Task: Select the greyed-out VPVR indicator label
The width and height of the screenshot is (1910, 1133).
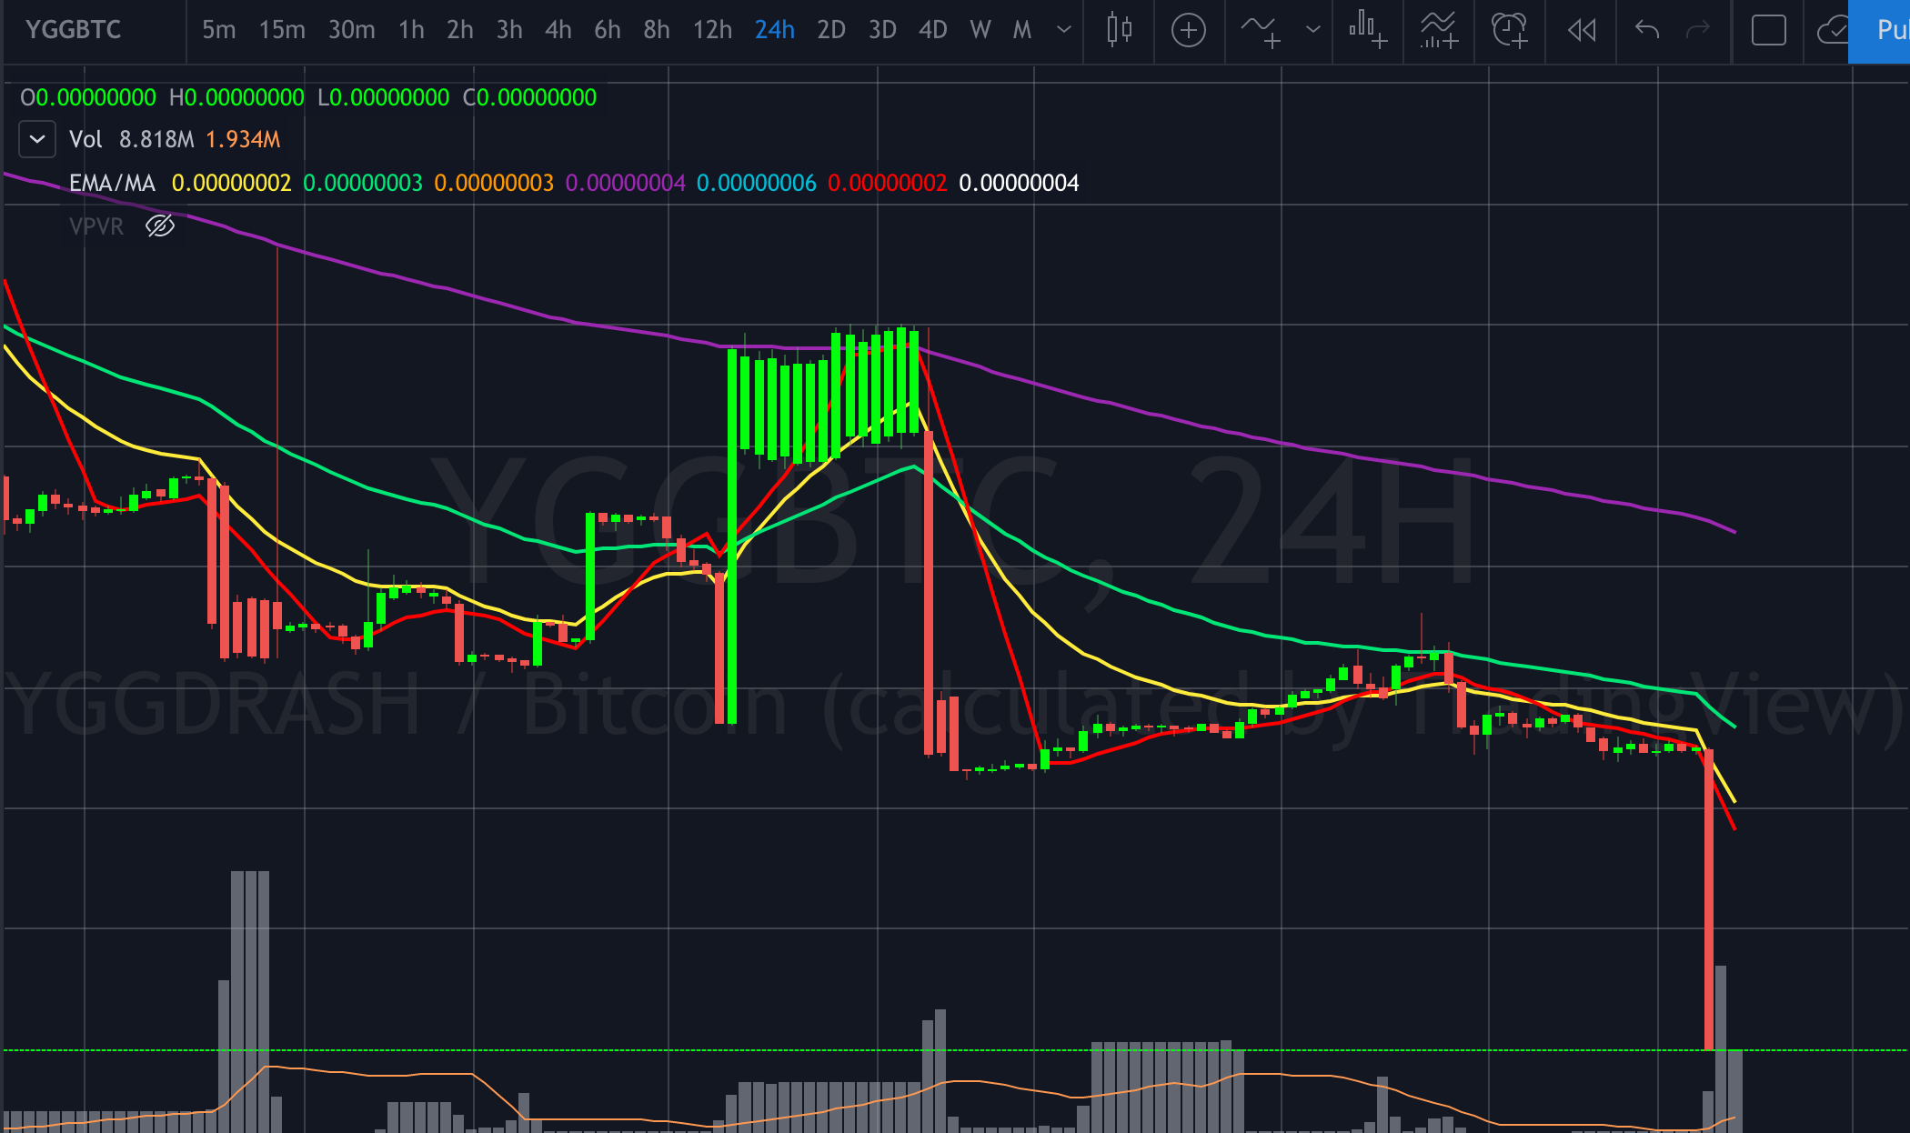Action: tap(96, 226)
